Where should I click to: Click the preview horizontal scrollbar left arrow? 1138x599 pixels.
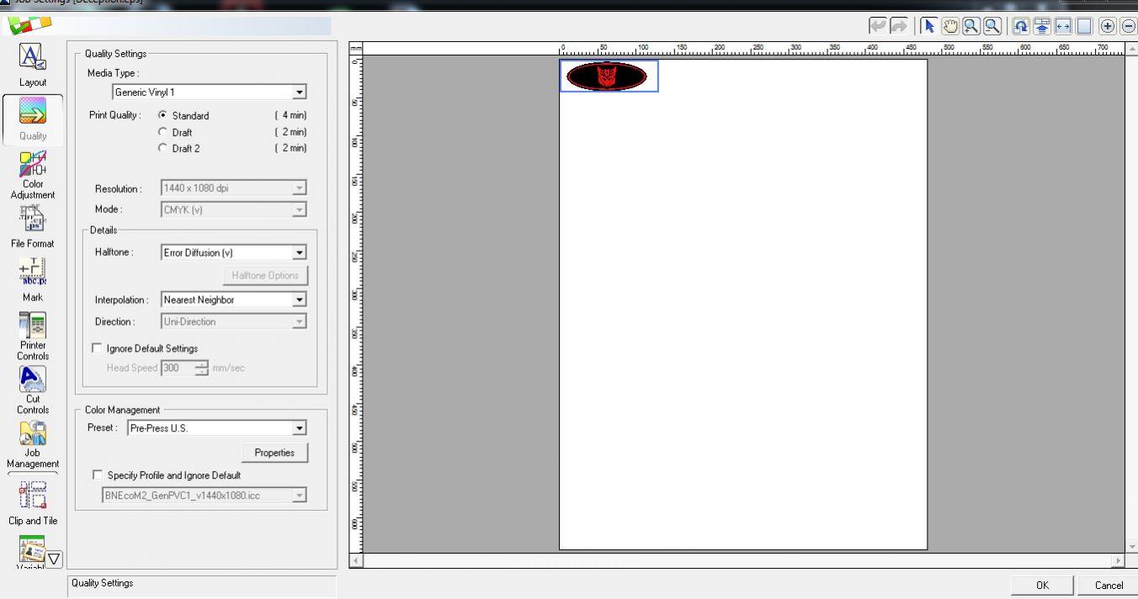click(356, 560)
